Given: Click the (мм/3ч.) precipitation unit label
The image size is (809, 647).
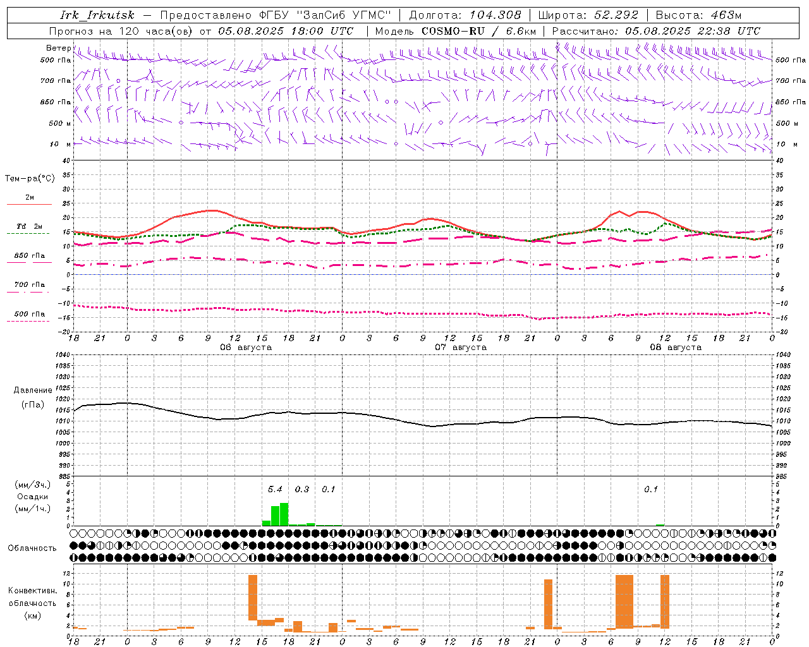Looking at the screenshot, I should [33, 485].
